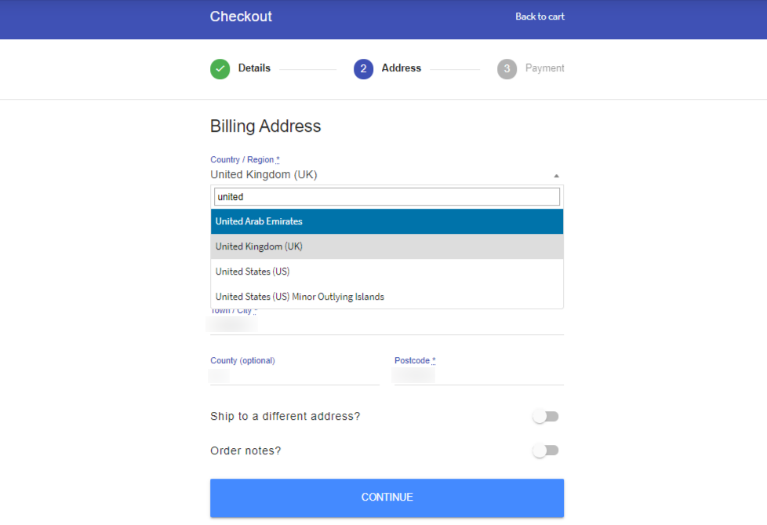Screen dimensions: 767x525
Task: Focus the country search text box
Action: pos(387,196)
